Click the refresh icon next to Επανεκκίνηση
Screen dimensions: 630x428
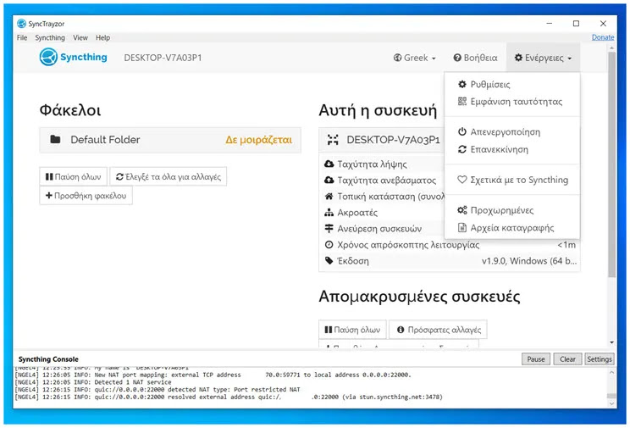click(462, 149)
